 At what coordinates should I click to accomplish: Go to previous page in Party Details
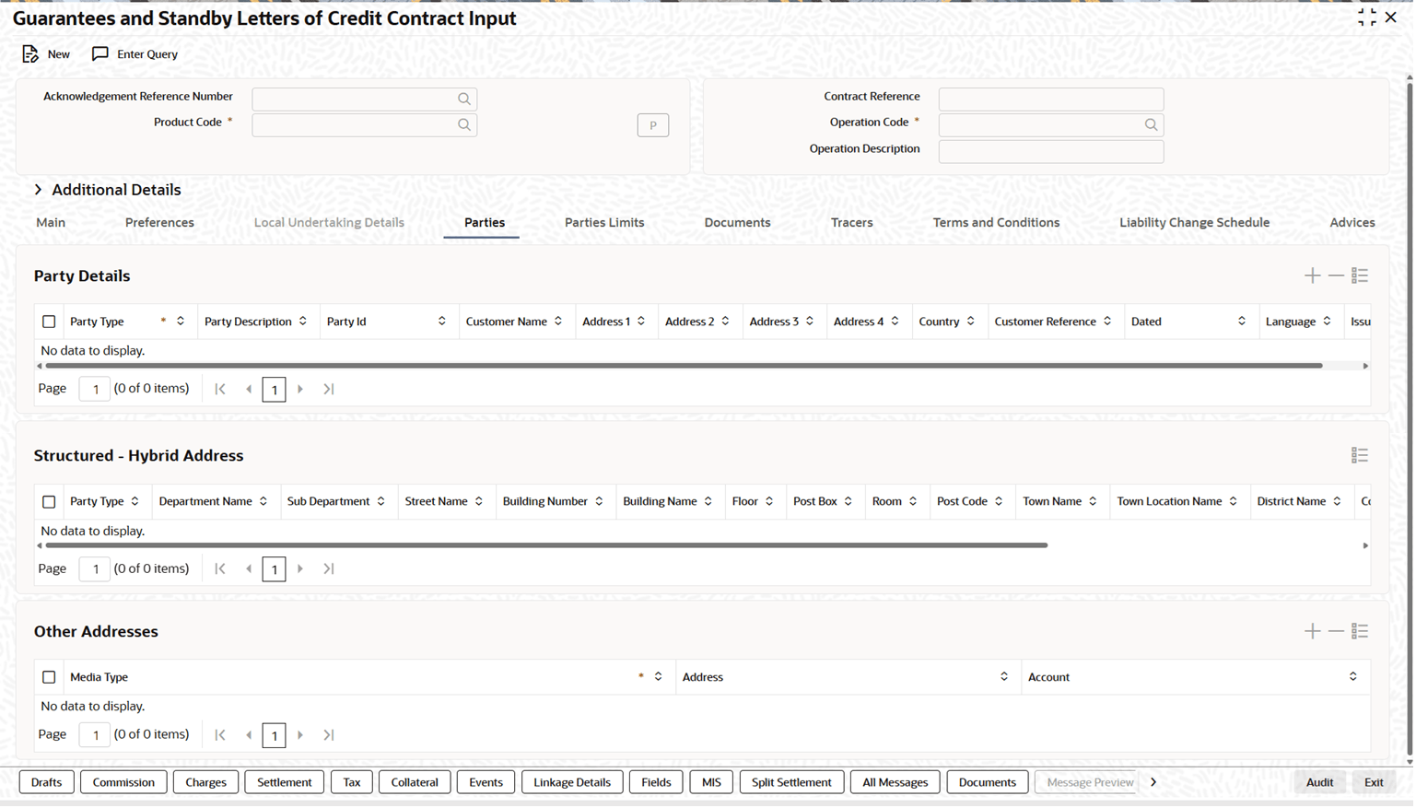(x=248, y=389)
